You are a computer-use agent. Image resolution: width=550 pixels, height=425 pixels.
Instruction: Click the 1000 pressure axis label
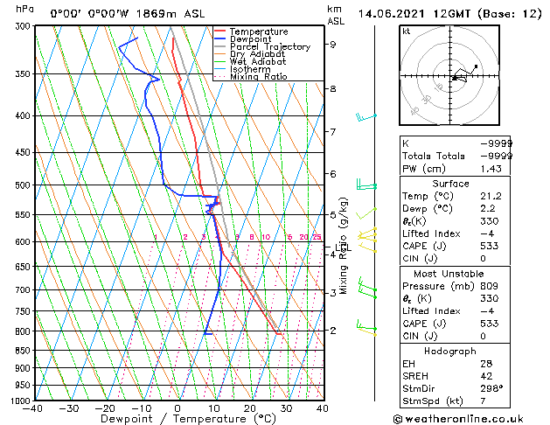click(x=23, y=401)
